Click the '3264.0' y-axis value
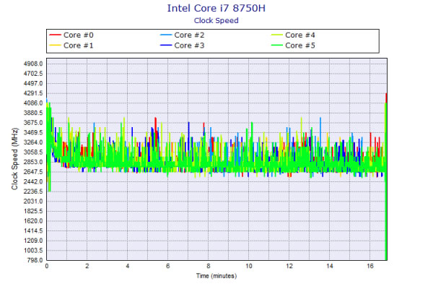The height and width of the screenshot is (289, 433). 33,142
